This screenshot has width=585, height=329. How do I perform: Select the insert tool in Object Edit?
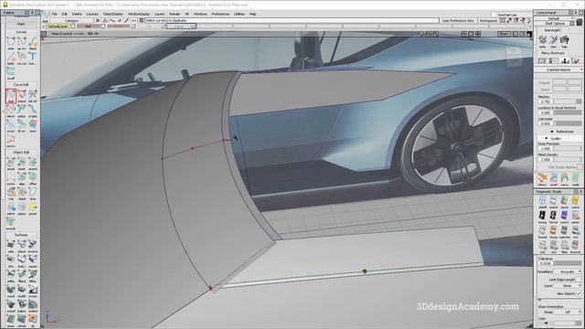click(x=22, y=163)
